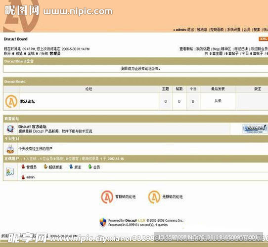The image size is (268, 247).
Task: Click the red 管理员 legend icon
Action: click(x=23, y=166)
